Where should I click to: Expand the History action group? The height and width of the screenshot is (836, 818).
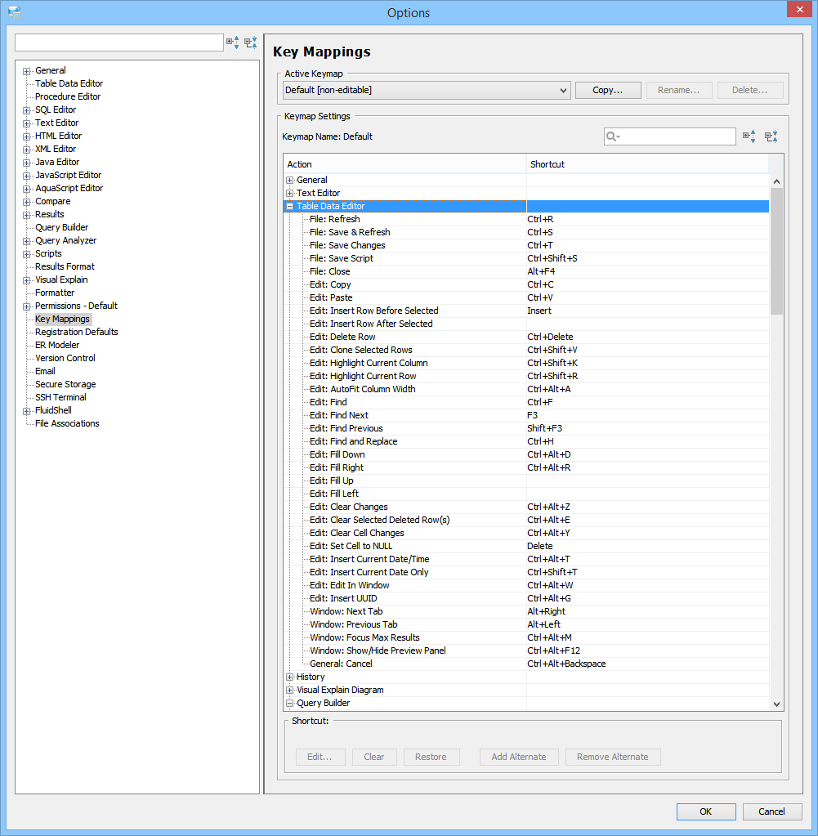289,677
